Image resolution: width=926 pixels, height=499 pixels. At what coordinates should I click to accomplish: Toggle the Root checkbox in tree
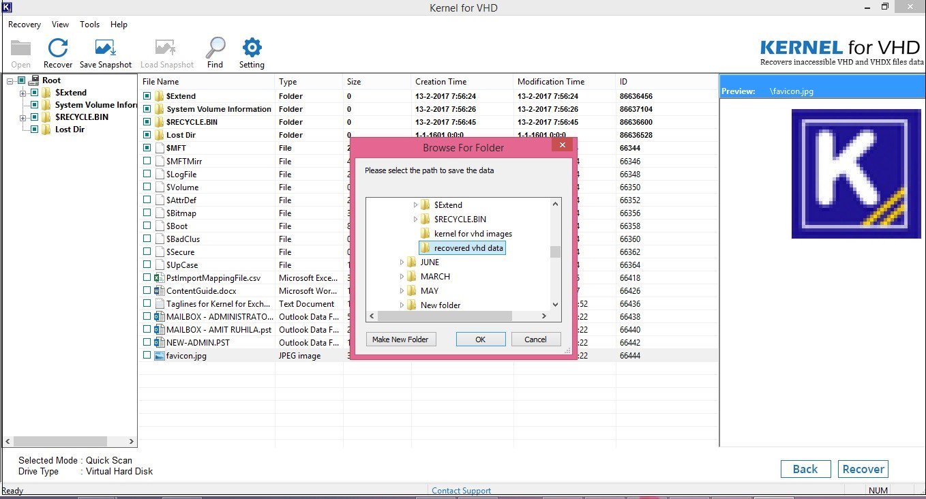pyautogui.click(x=21, y=80)
